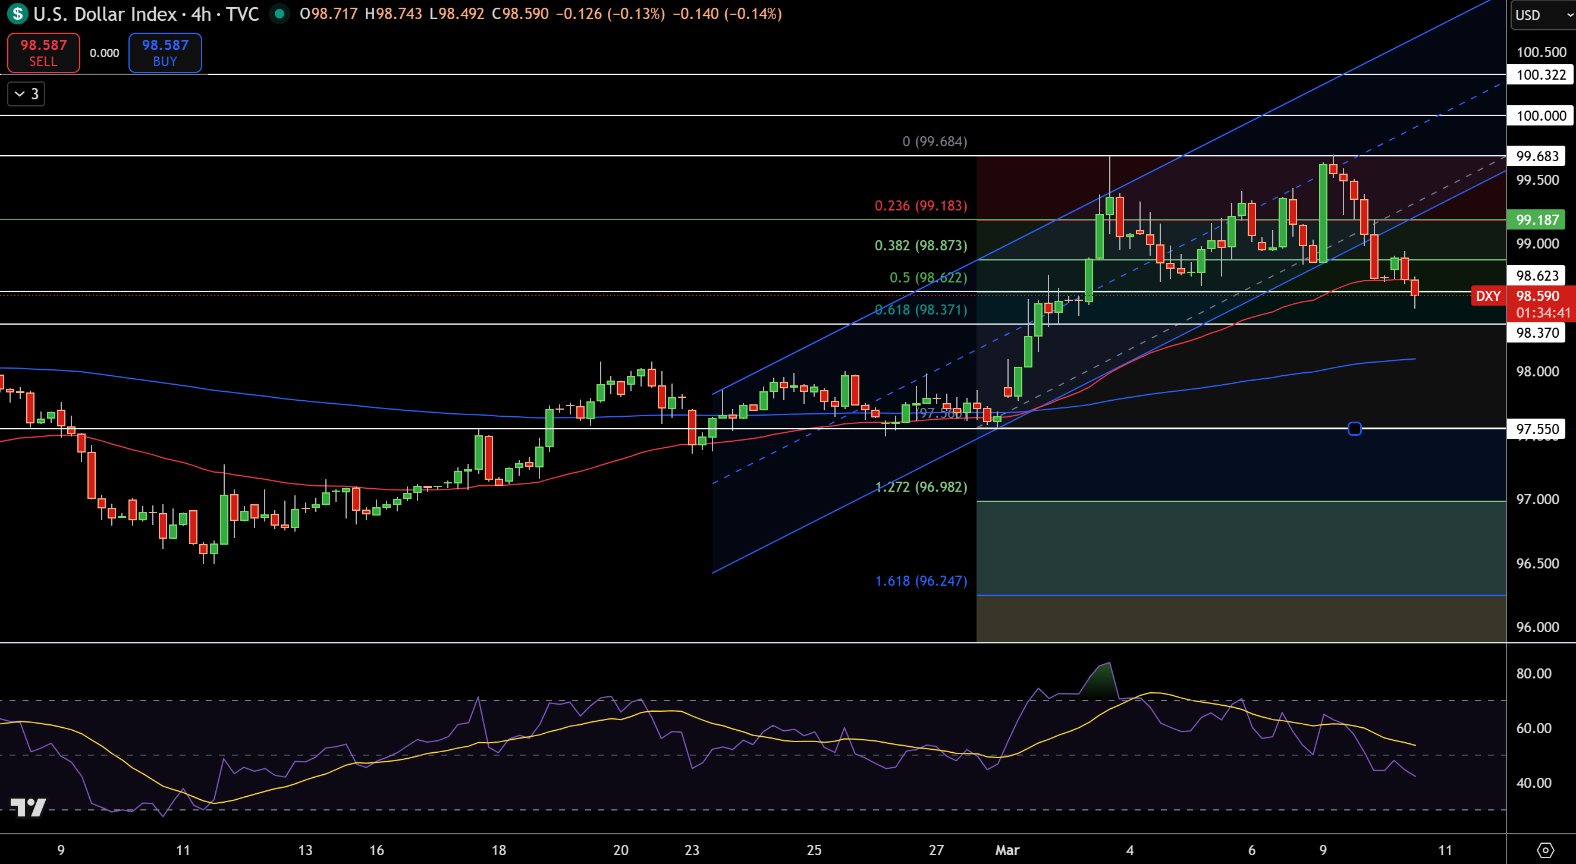Click the green market status dot
This screenshot has height=864, width=1576.
coord(280,14)
